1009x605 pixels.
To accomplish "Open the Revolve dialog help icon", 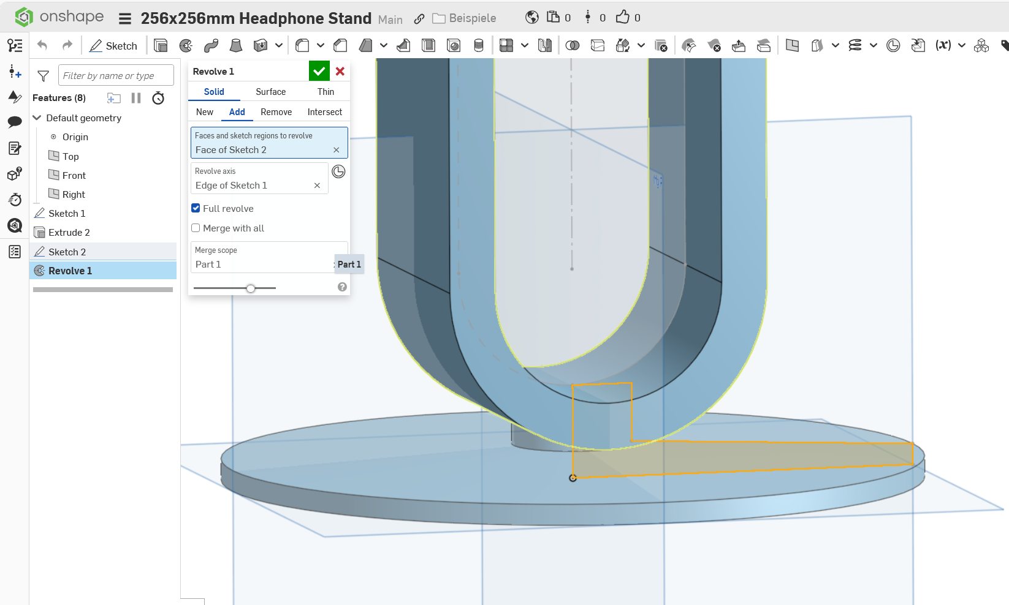I will 342,287.
